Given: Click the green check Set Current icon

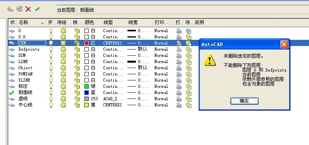Looking at the screenshot, I should tap(37, 9).
